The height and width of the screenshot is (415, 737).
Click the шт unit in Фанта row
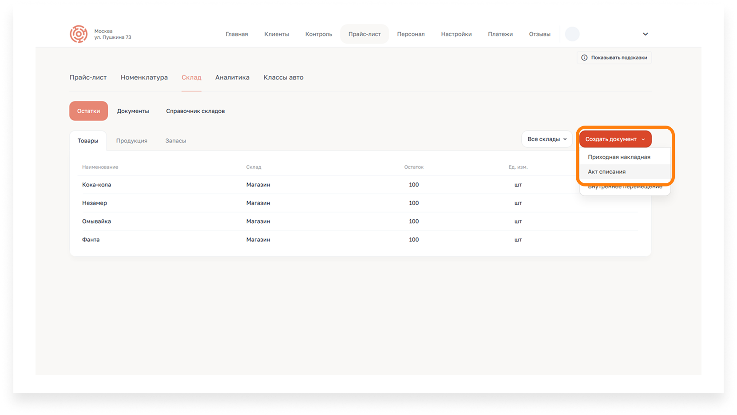[518, 240]
